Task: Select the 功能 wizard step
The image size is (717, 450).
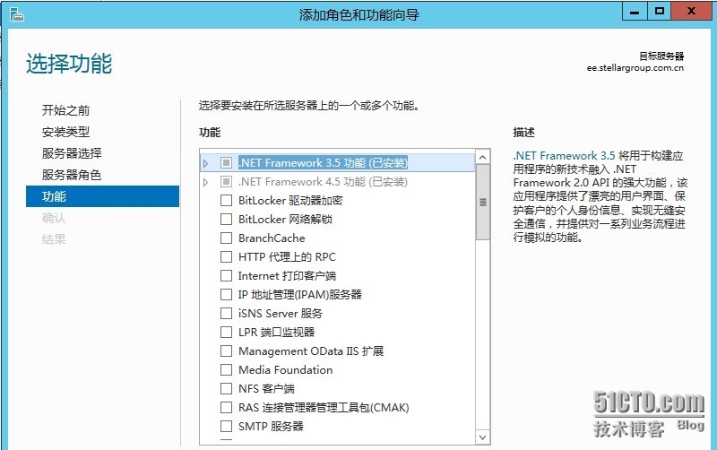Action: coord(102,196)
